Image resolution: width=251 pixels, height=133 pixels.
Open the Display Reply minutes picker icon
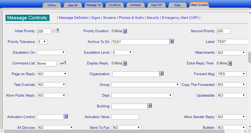click(x=125, y=63)
